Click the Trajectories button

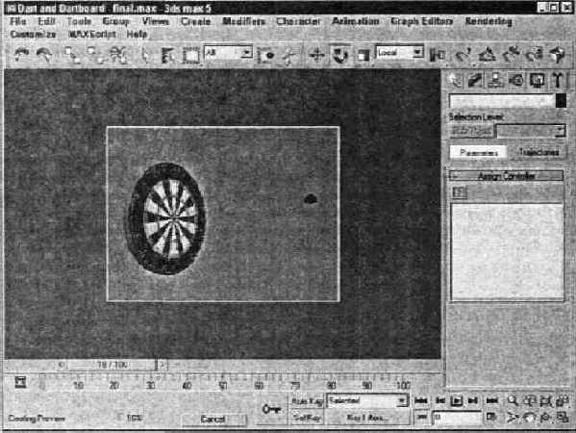538,152
